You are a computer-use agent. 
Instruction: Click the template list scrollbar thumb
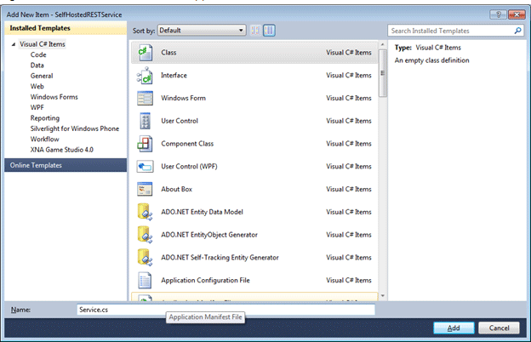pos(382,73)
